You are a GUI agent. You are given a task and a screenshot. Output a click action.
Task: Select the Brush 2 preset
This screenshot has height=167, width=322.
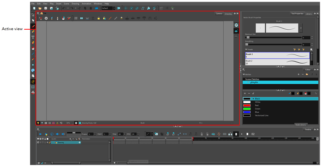click(277, 62)
